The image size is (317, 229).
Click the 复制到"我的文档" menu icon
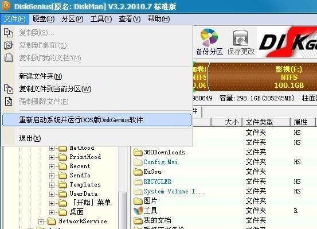tap(9, 58)
